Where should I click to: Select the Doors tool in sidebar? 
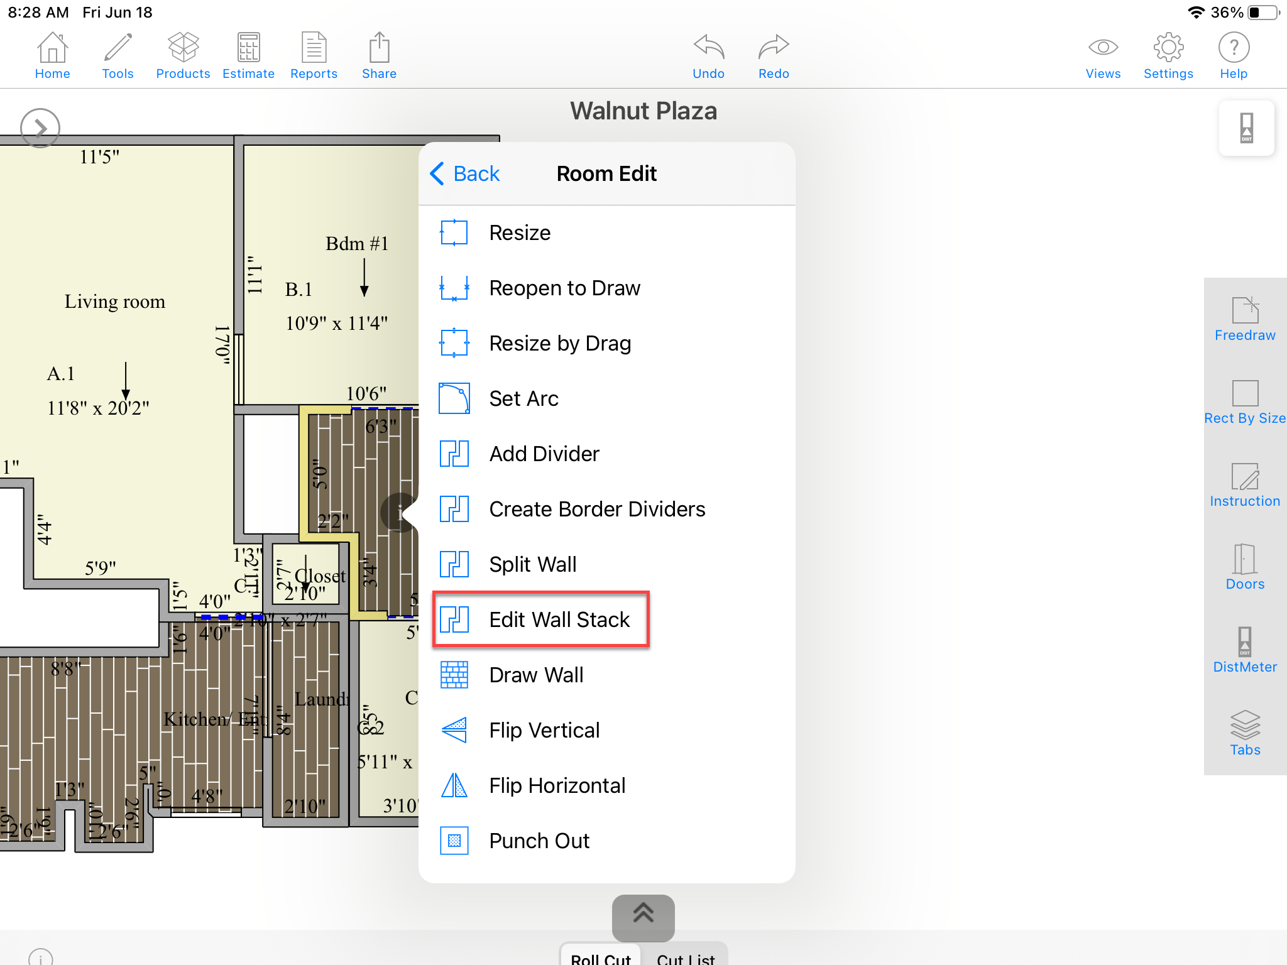(x=1244, y=568)
